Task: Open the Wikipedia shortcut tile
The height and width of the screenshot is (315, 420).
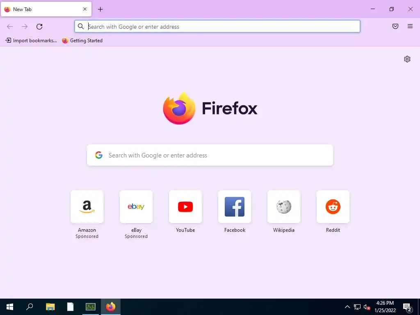Action: tap(284, 207)
